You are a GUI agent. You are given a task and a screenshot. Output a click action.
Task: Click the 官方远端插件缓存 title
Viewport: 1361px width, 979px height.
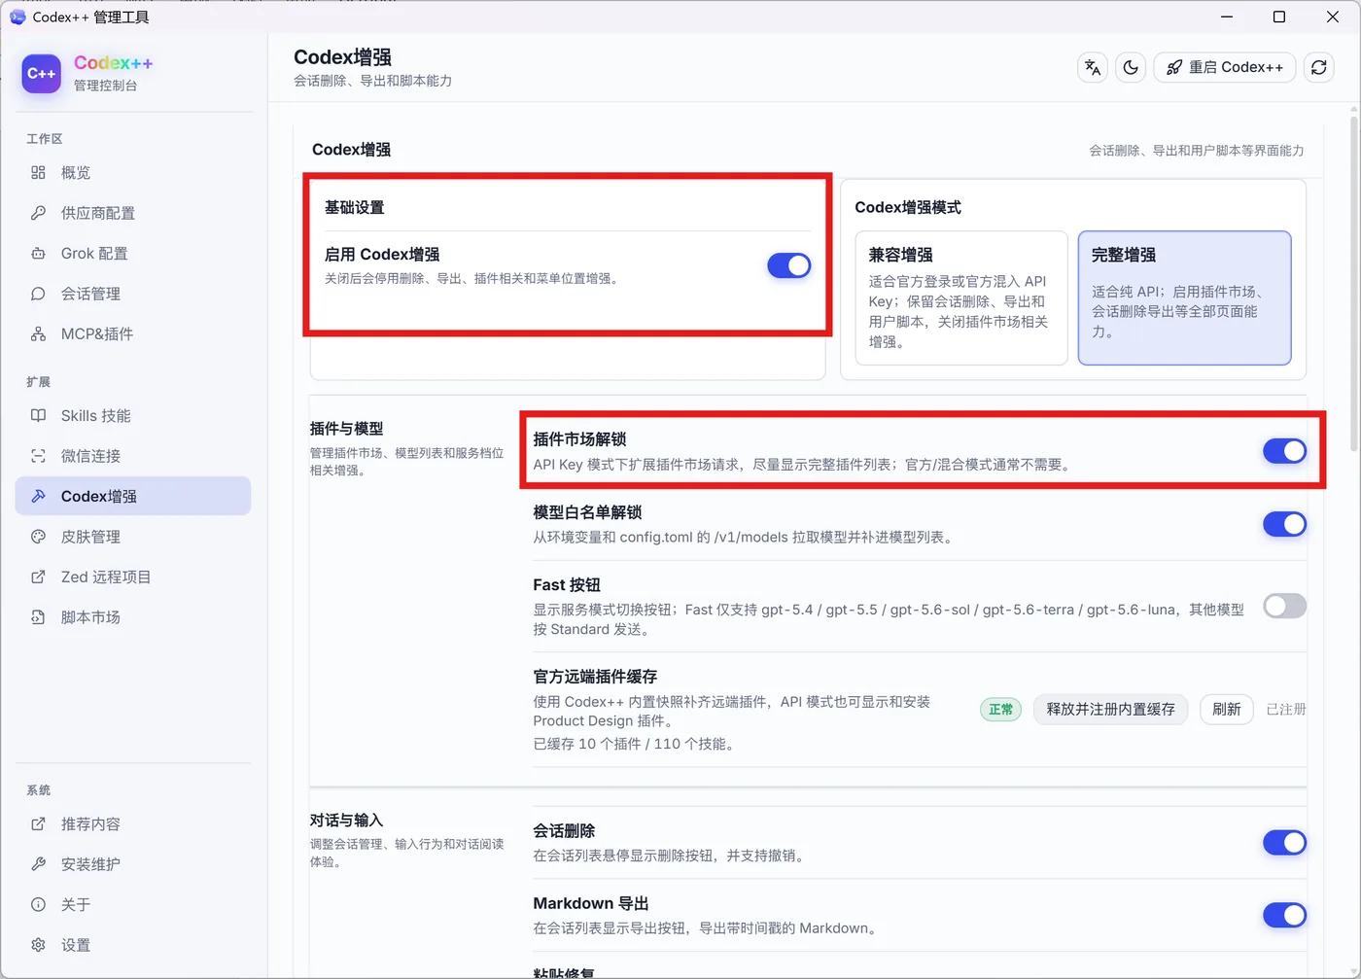[x=595, y=677]
